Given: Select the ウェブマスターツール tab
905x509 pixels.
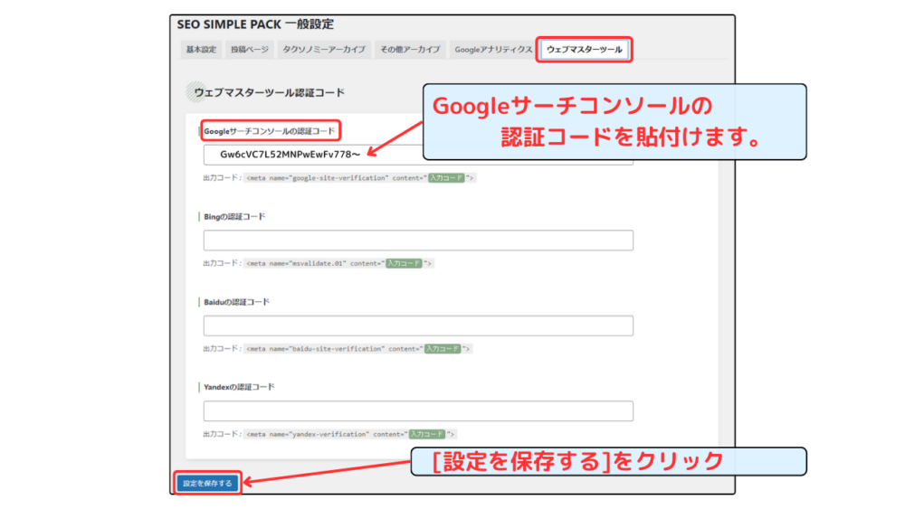Looking at the screenshot, I should [x=584, y=50].
